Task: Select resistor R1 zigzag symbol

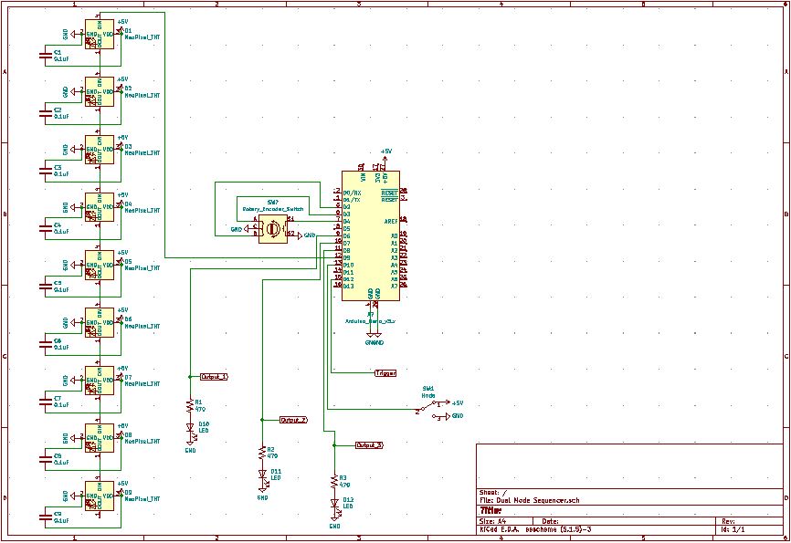Action: [x=190, y=406]
